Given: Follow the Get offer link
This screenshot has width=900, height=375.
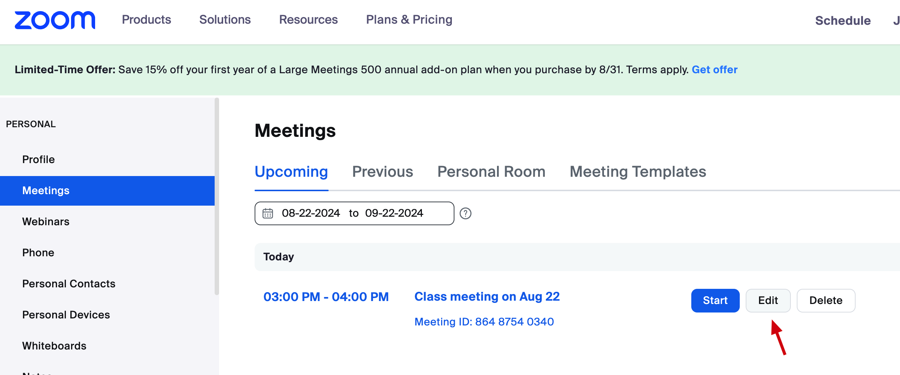Looking at the screenshot, I should click(715, 70).
